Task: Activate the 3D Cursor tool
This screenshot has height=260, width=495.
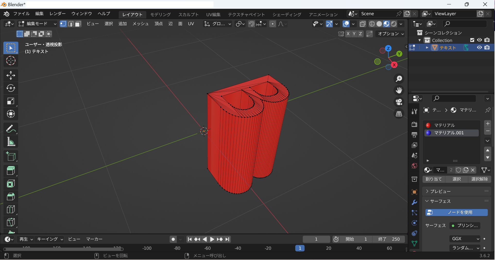Action: tap(11, 61)
